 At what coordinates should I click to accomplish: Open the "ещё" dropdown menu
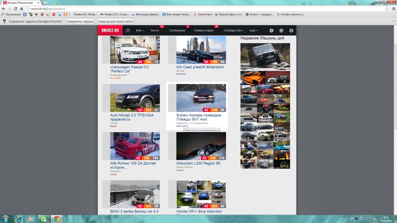(x=254, y=31)
